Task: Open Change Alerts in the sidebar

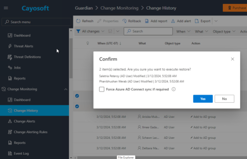Action: [x=25, y=121]
